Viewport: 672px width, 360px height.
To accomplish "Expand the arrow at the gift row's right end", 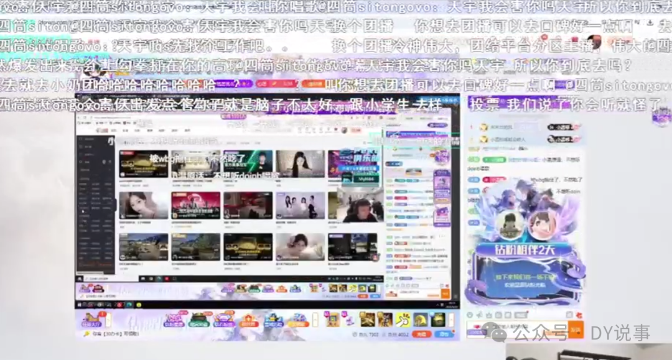I will point(451,320).
